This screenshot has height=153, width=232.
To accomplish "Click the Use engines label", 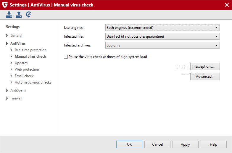I will pos(74,28).
